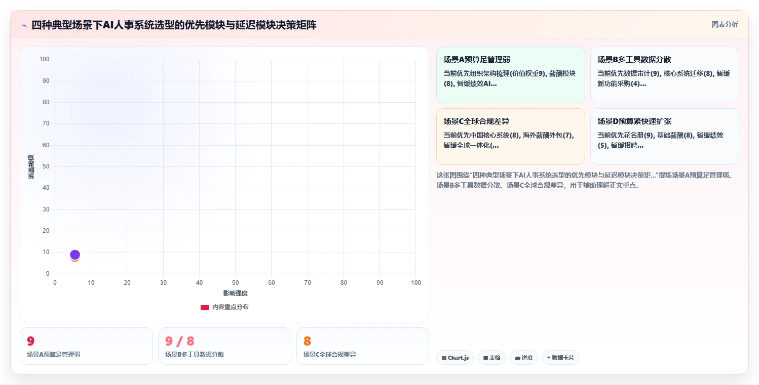Click the orange 8 stat card for 场景C
This screenshot has height=385, width=759.
point(363,346)
